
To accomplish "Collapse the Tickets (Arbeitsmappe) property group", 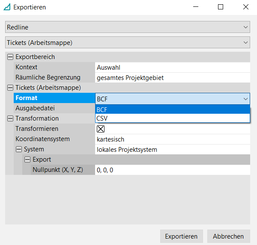I will 10,88.
